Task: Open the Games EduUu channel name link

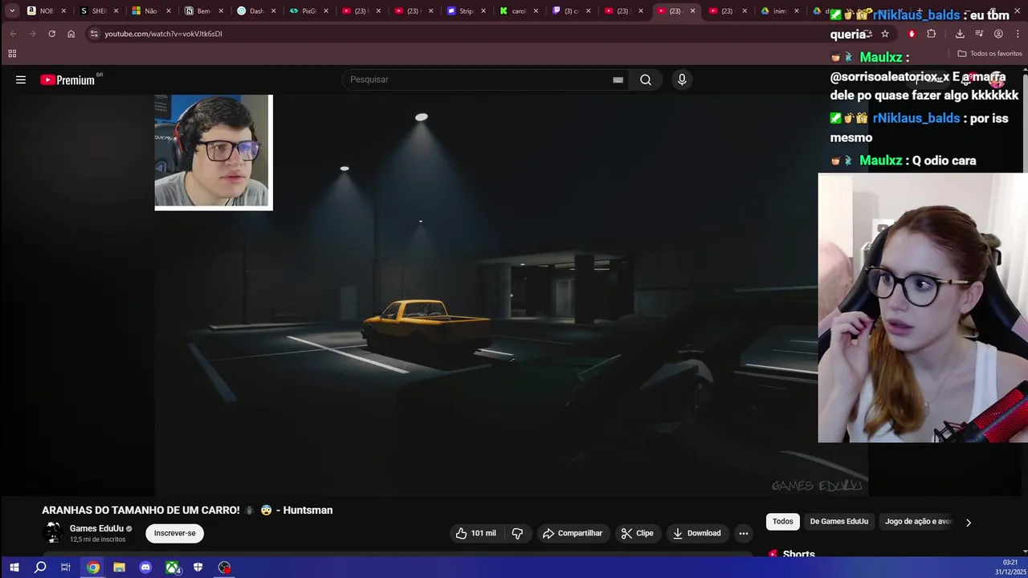Action: pyautogui.click(x=96, y=528)
